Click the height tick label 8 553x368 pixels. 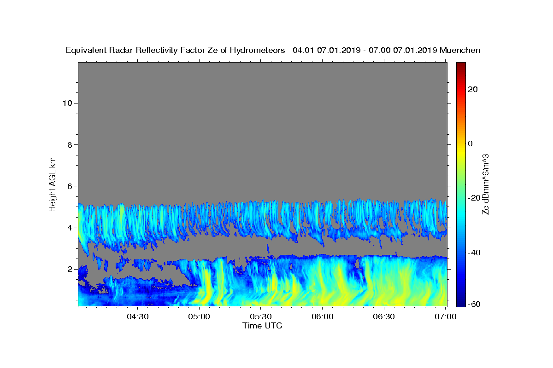pos(71,144)
